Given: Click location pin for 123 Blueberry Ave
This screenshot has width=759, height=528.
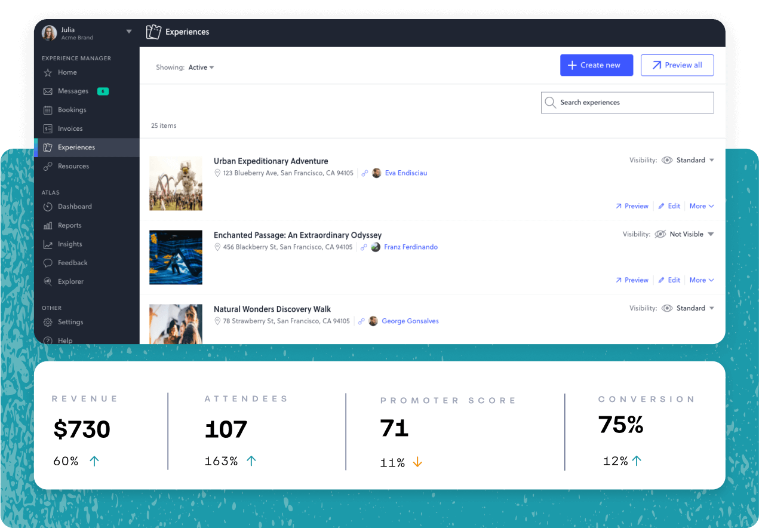Looking at the screenshot, I should [217, 173].
